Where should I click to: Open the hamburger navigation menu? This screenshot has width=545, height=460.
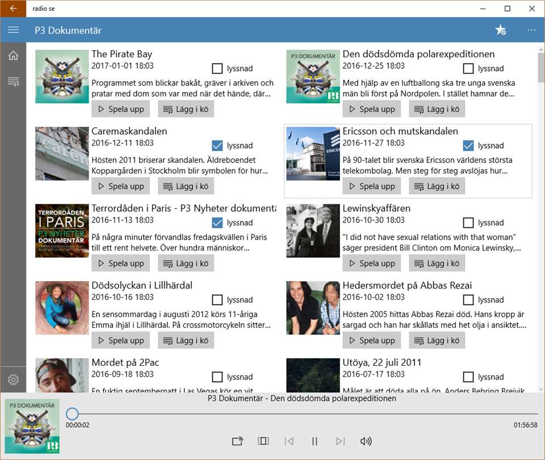click(x=13, y=30)
